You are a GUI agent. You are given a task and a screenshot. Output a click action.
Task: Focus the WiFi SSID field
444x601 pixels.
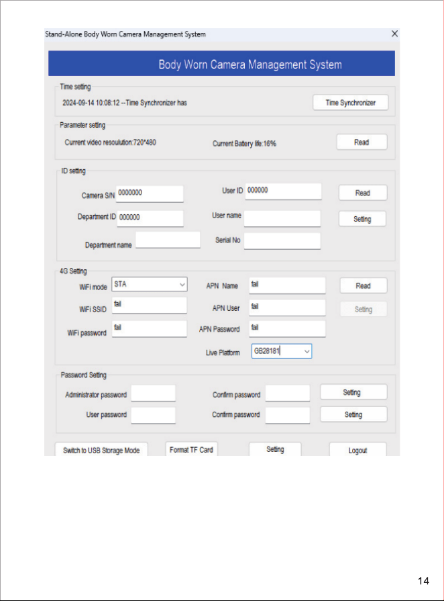[150, 306]
